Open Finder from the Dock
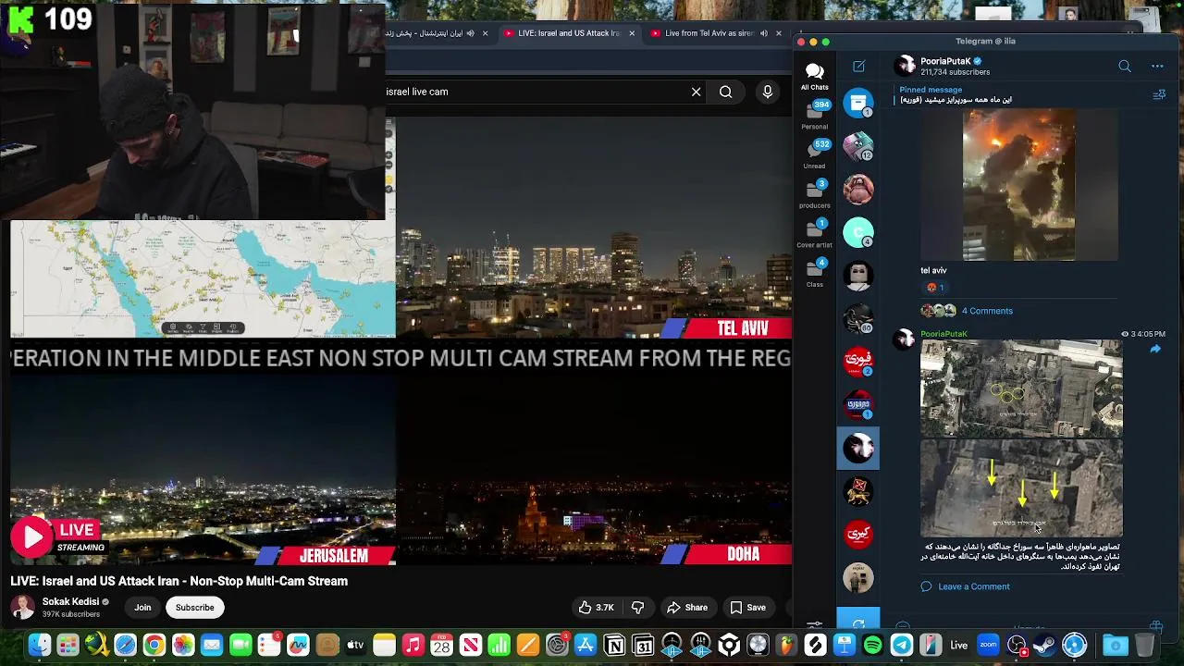This screenshot has width=1184, height=666. (x=40, y=645)
